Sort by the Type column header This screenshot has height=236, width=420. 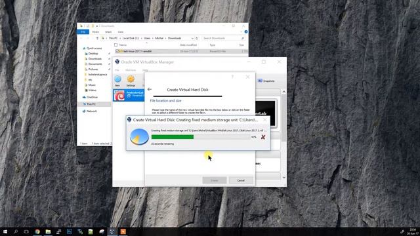213,45
